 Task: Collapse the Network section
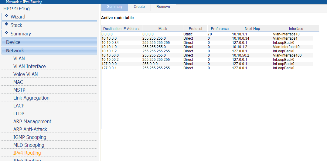(x=49, y=51)
